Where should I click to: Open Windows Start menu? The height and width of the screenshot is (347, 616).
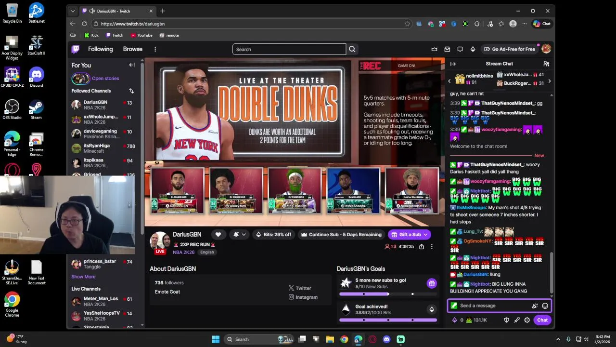pyautogui.click(x=216, y=339)
